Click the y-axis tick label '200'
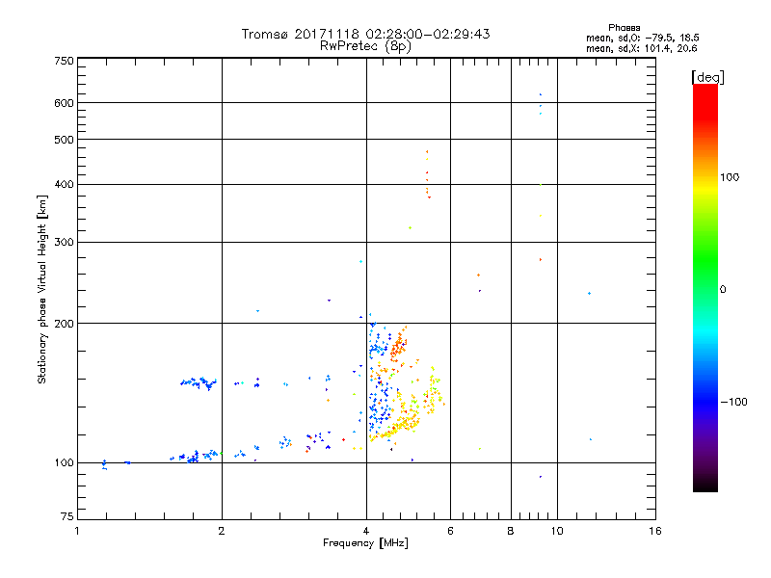The height and width of the screenshot is (578, 771). click(x=64, y=323)
